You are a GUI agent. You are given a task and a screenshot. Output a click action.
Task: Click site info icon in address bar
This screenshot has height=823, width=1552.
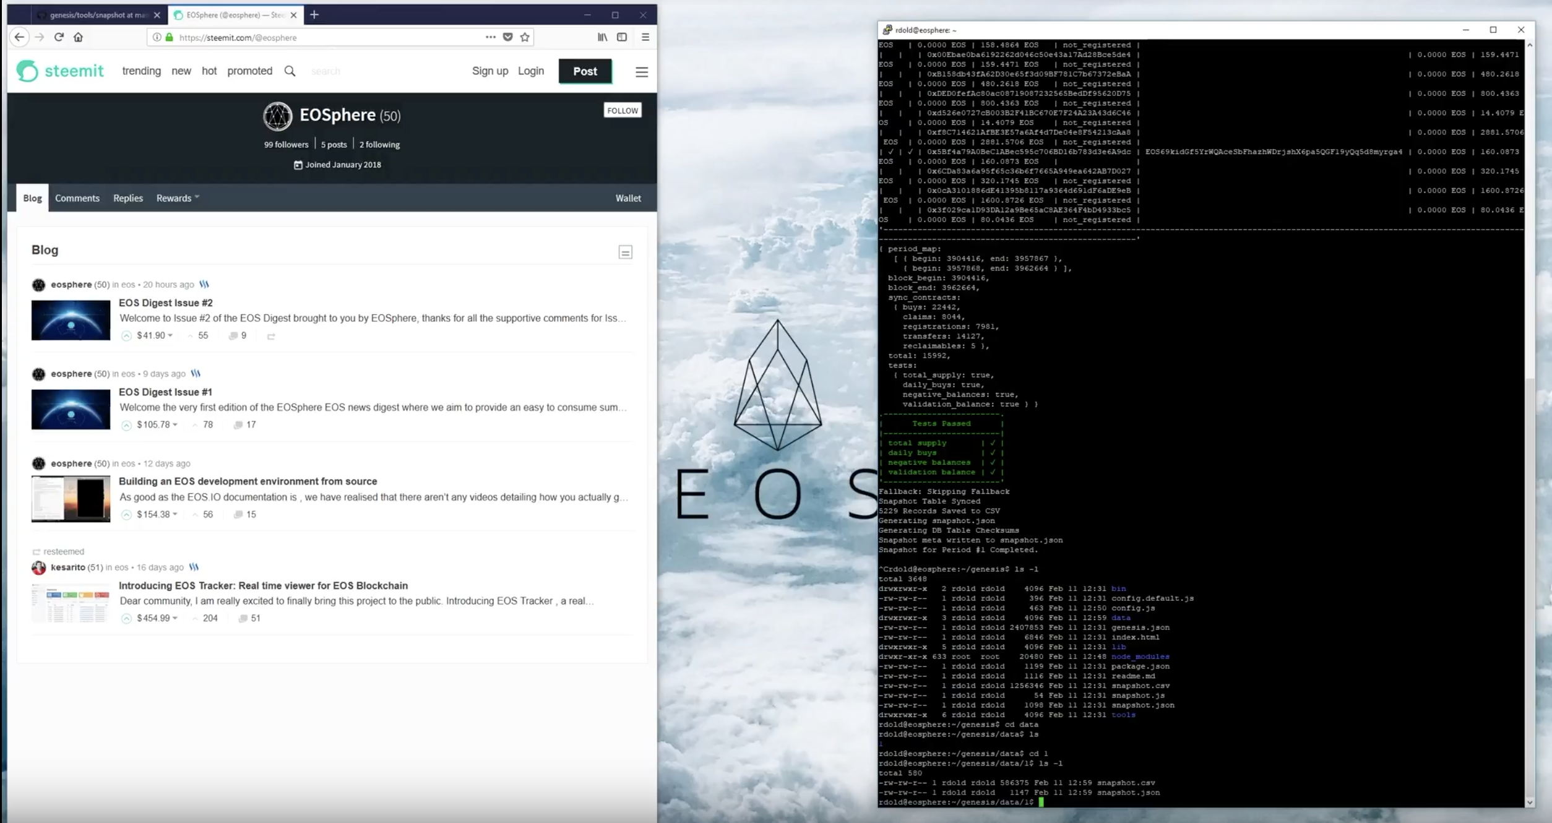pyautogui.click(x=157, y=37)
